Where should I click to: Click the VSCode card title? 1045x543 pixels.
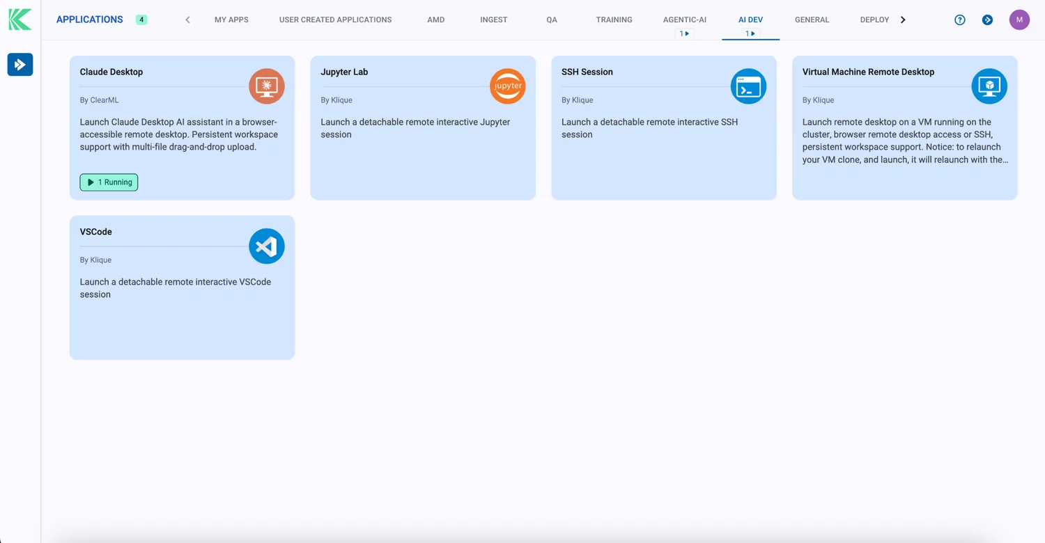96,232
